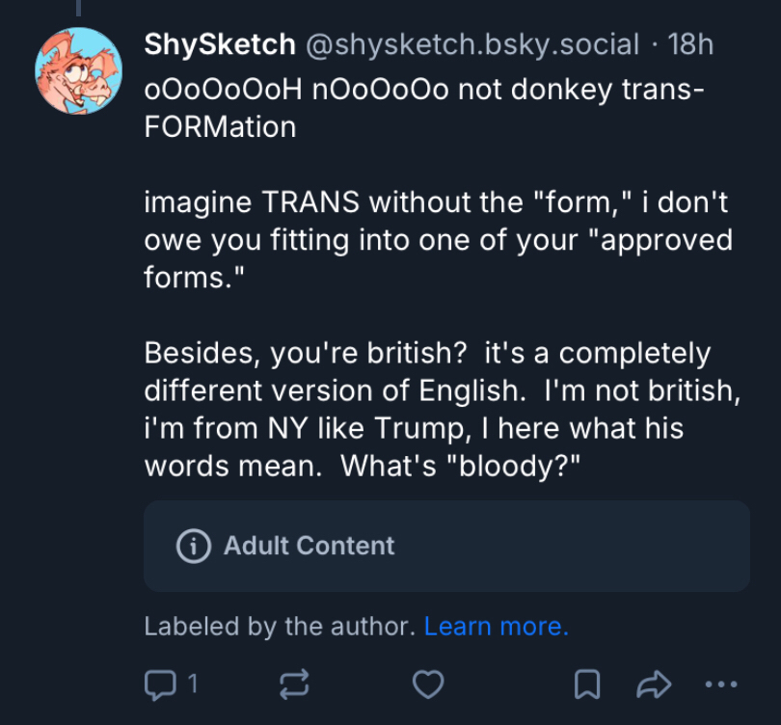This screenshot has height=725, width=781.
Task: Click the @shysketch.bsky.social handle
Action: tap(471, 44)
